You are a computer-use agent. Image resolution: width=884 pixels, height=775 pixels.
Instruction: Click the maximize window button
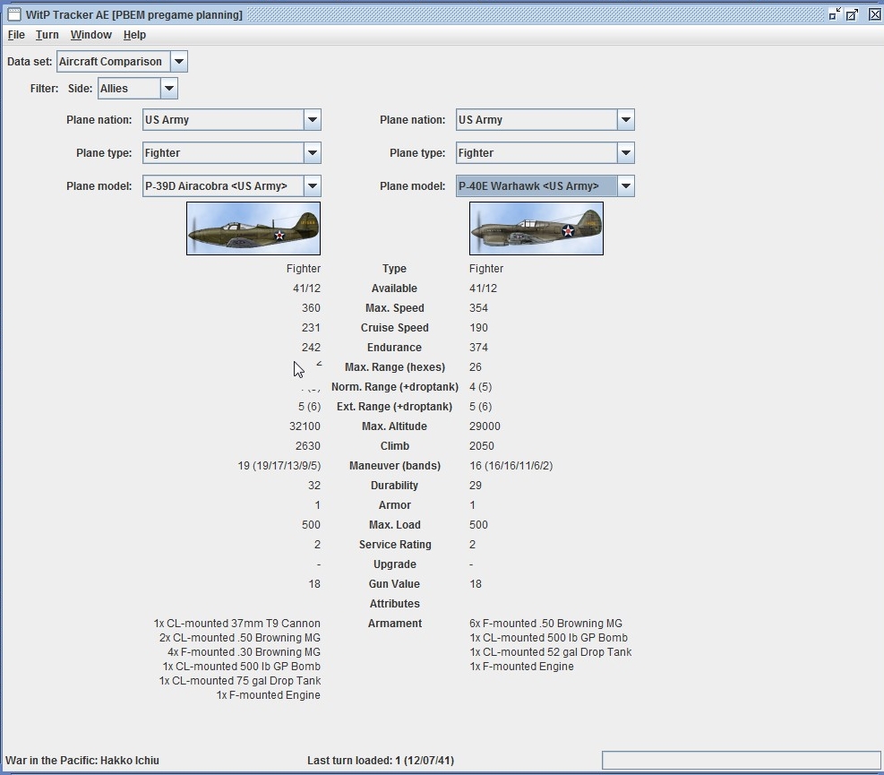tap(853, 14)
